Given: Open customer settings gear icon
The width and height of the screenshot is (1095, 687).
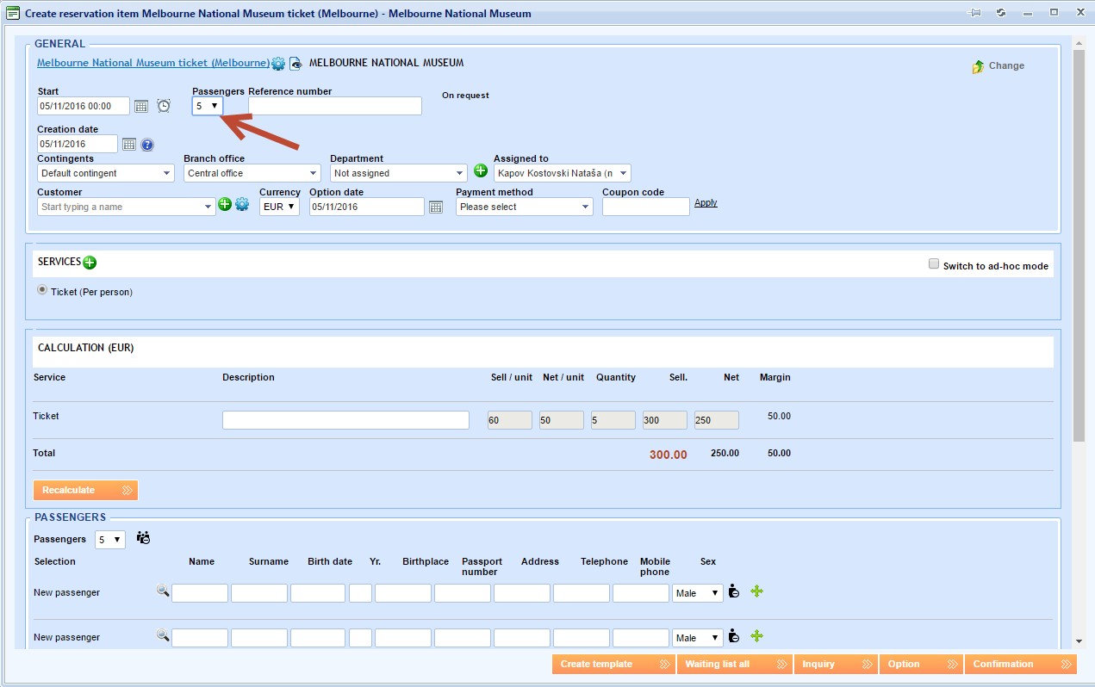Looking at the screenshot, I should click(242, 204).
